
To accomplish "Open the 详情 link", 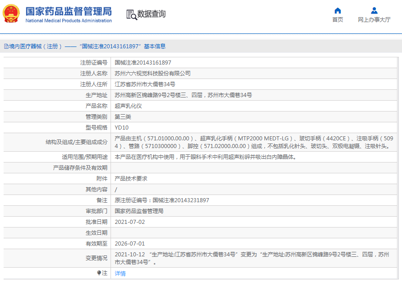I will click(120, 274).
